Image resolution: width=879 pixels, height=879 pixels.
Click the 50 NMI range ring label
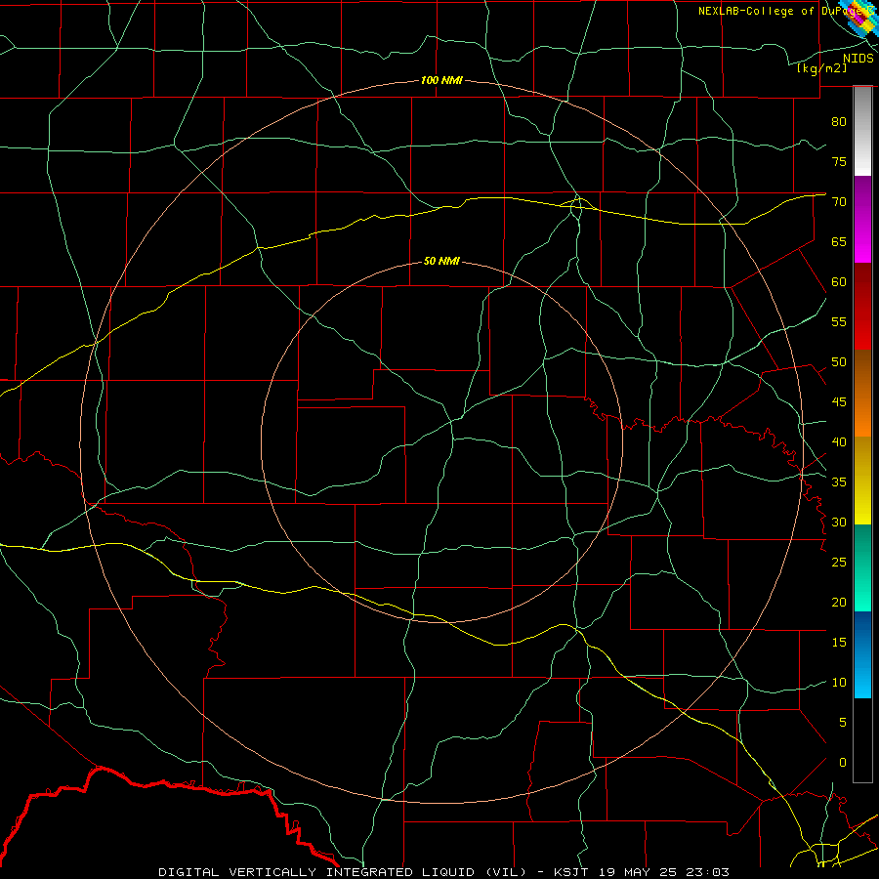pyautogui.click(x=441, y=261)
